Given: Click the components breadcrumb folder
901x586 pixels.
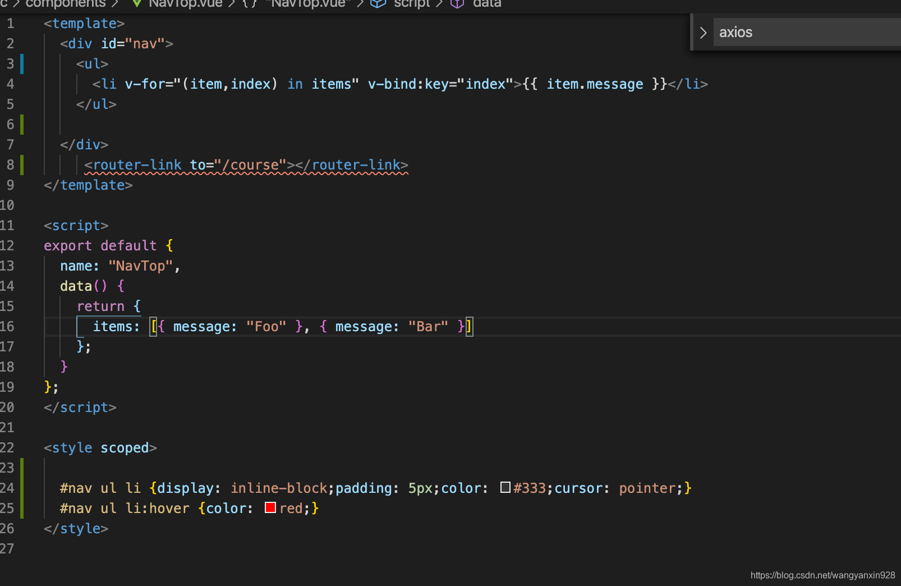Looking at the screenshot, I should (x=66, y=3).
